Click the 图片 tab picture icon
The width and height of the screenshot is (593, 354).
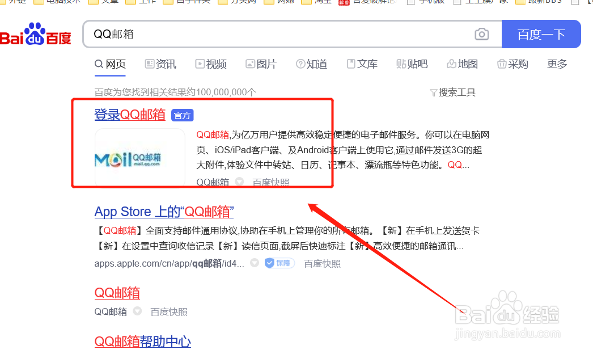[x=250, y=64]
